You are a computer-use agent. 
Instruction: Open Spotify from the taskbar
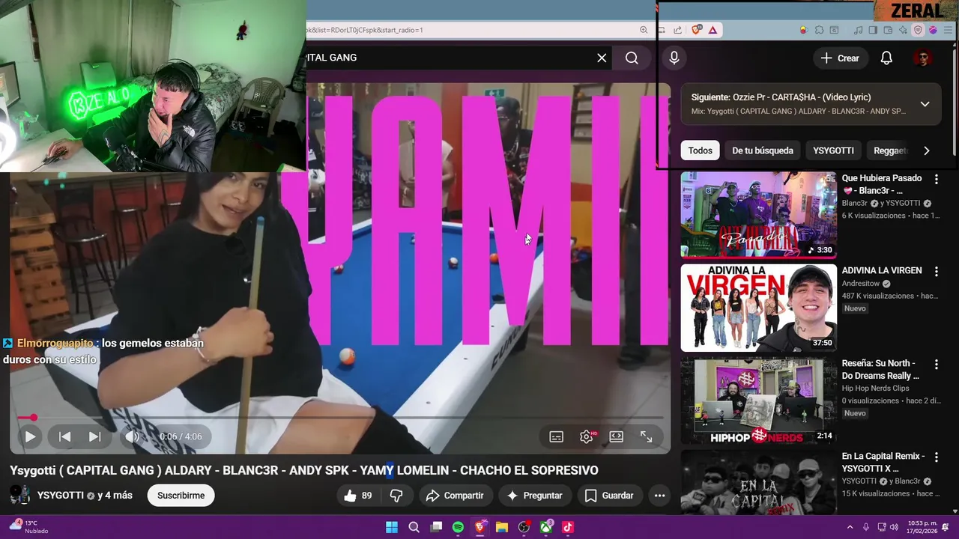tap(458, 527)
